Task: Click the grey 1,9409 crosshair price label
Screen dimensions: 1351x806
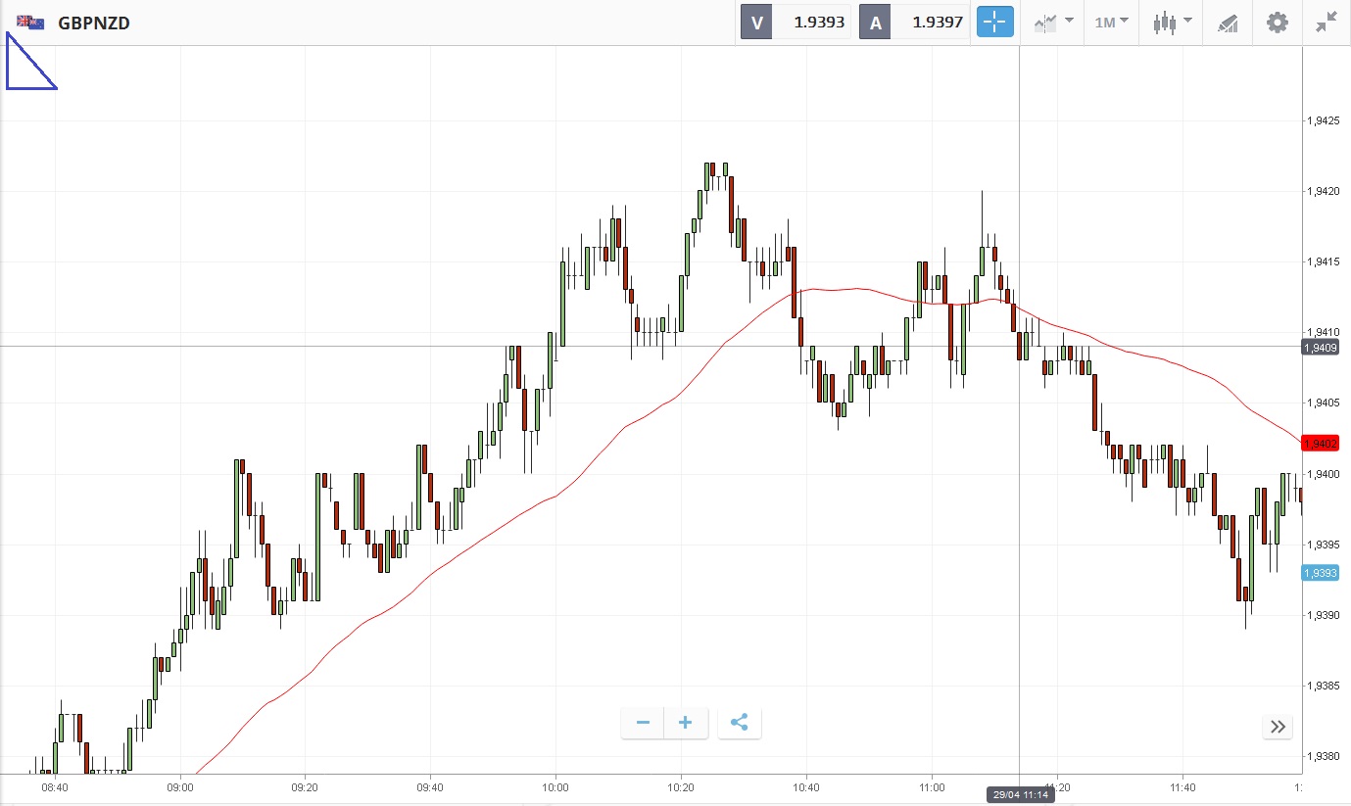Action: (x=1319, y=347)
